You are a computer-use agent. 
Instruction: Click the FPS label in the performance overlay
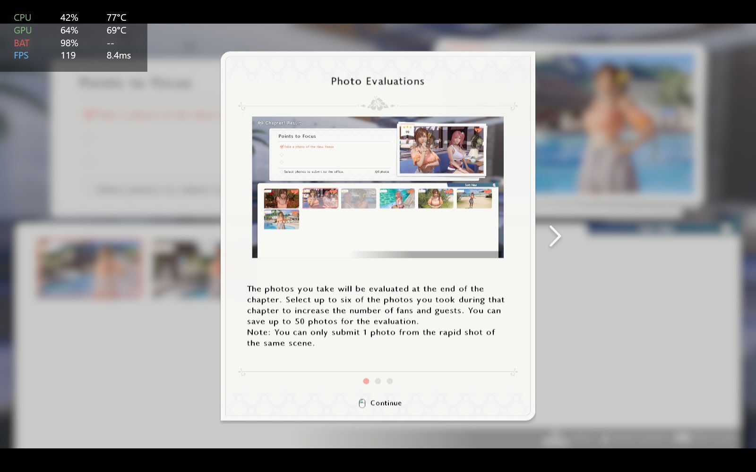pyautogui.click(x=21, y=55)
